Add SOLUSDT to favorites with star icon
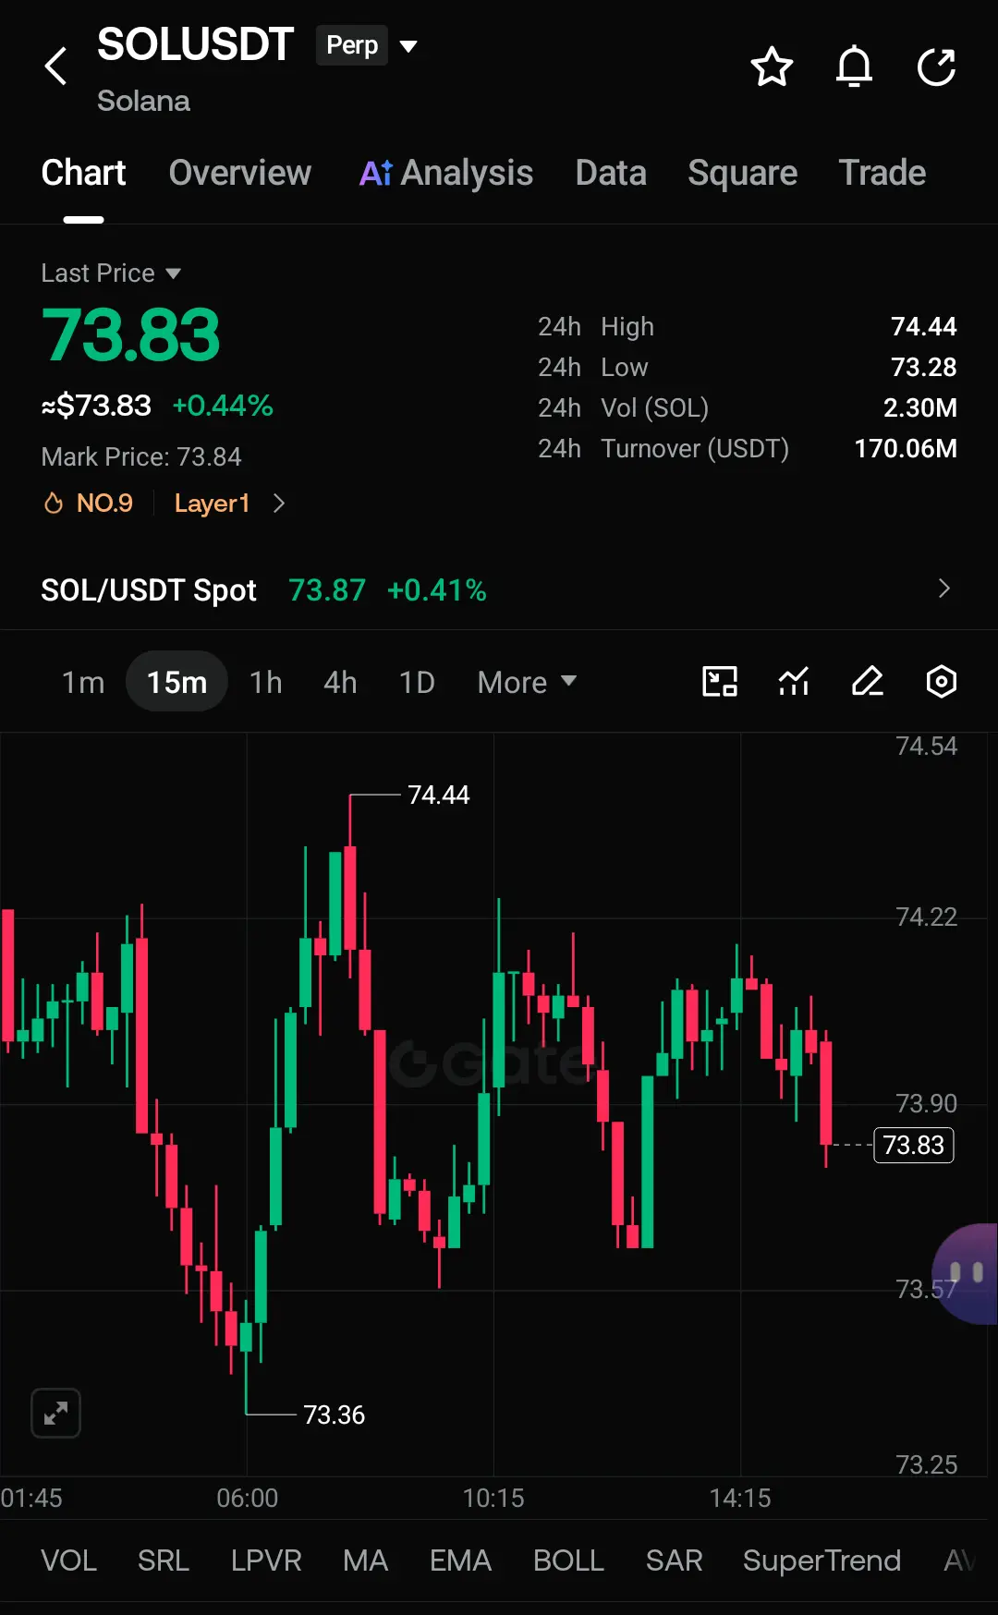Image resolution: width=998 pixels, height=1615 pixels. pyautogui.click(x=772, y=67)
